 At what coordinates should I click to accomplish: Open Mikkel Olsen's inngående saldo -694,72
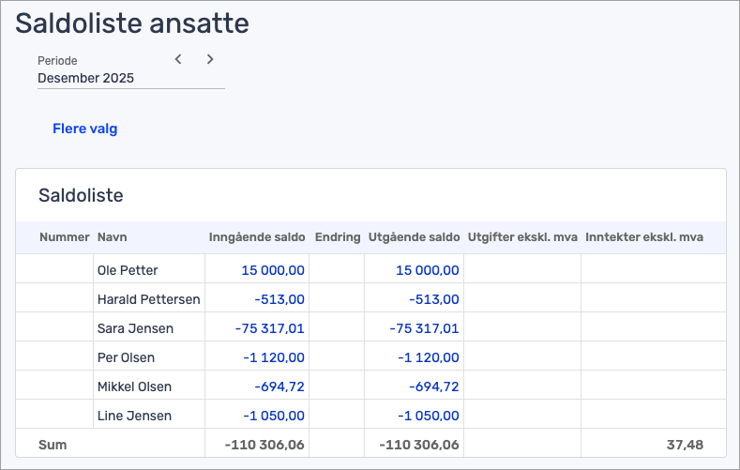[279, 387]
